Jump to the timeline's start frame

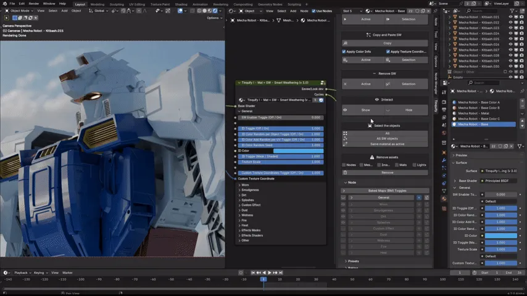253,273
